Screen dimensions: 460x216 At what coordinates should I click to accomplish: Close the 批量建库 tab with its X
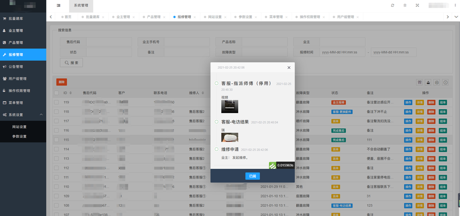point(103,17)
